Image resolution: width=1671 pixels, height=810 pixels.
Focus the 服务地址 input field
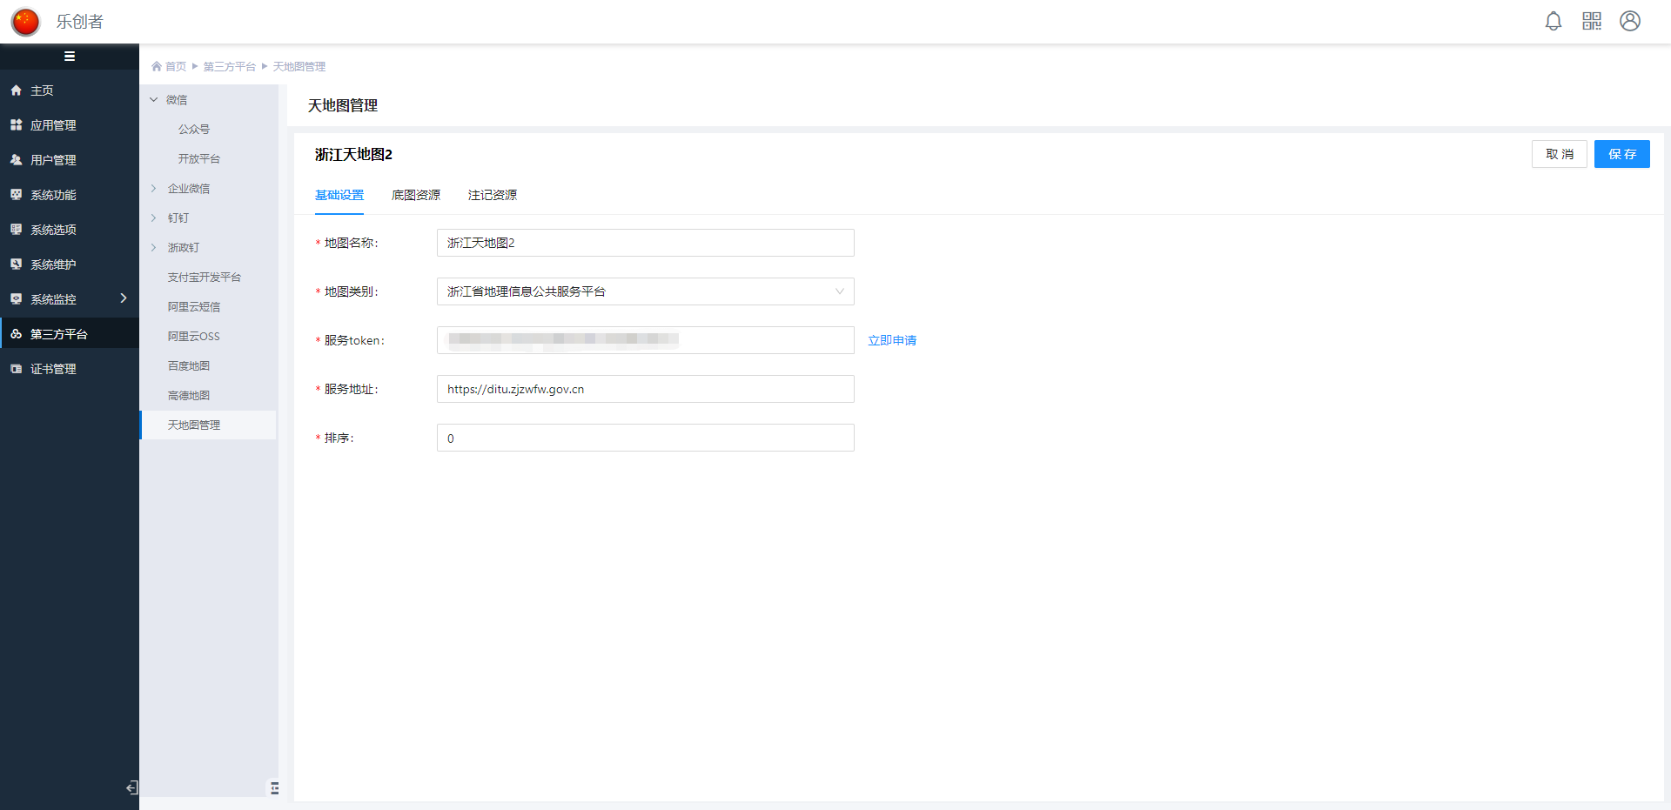[645, 389]
